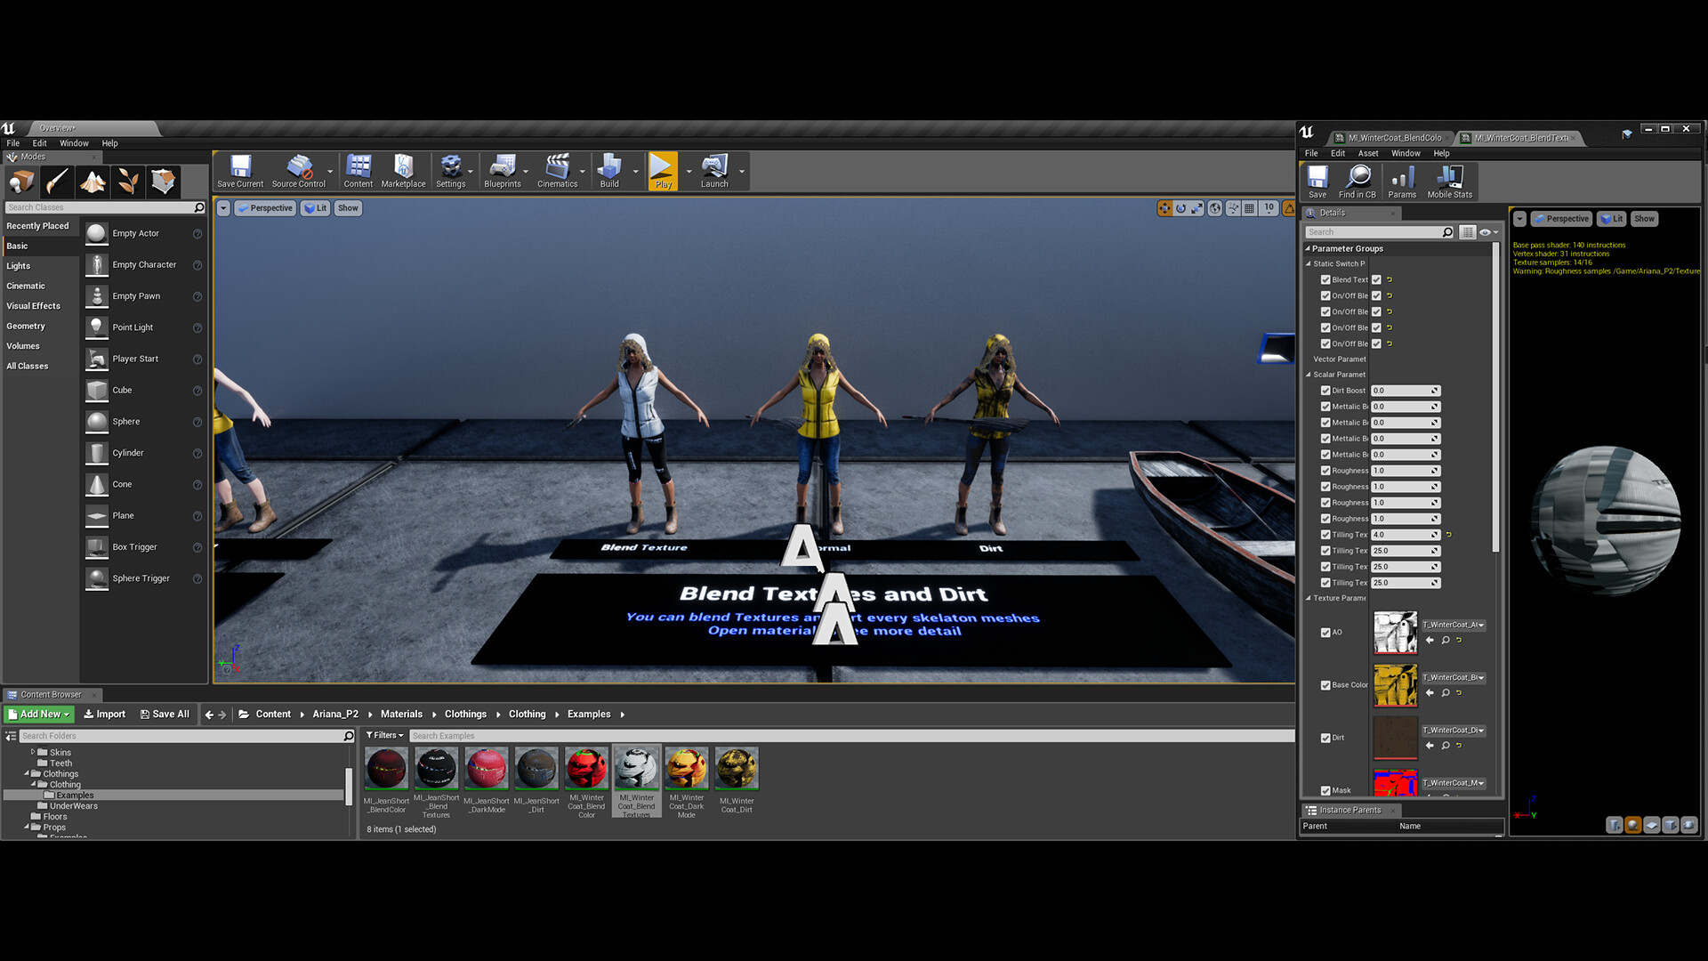Select the Paint mode brush icon
This screenshot has width=1708, height=961.
[x=57, y=182]
